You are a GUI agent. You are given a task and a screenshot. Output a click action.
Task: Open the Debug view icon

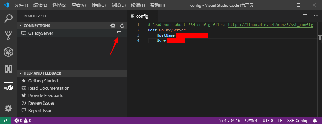8,52
